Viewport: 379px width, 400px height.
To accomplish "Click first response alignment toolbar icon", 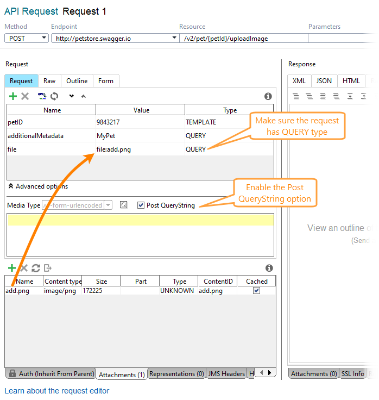I will click(296, 96).
